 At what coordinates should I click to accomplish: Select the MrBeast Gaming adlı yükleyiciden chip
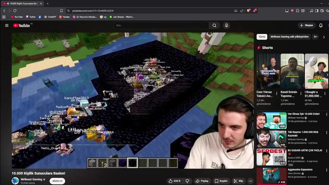point(289,37)
